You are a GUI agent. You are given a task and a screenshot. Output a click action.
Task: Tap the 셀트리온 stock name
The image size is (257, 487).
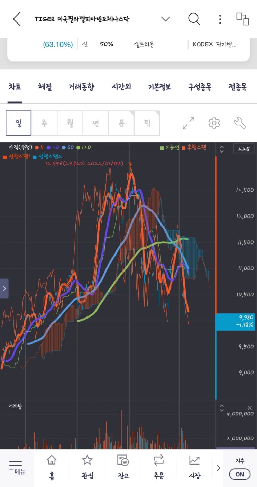tap(144, 44)
